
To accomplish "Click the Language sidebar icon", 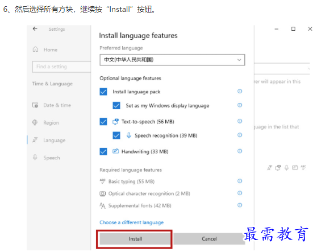I will [35, 140].
